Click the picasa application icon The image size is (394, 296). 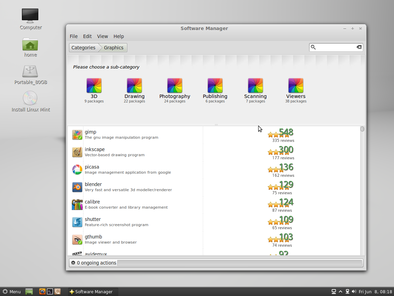pyautogui.click(x=77, y=170)
